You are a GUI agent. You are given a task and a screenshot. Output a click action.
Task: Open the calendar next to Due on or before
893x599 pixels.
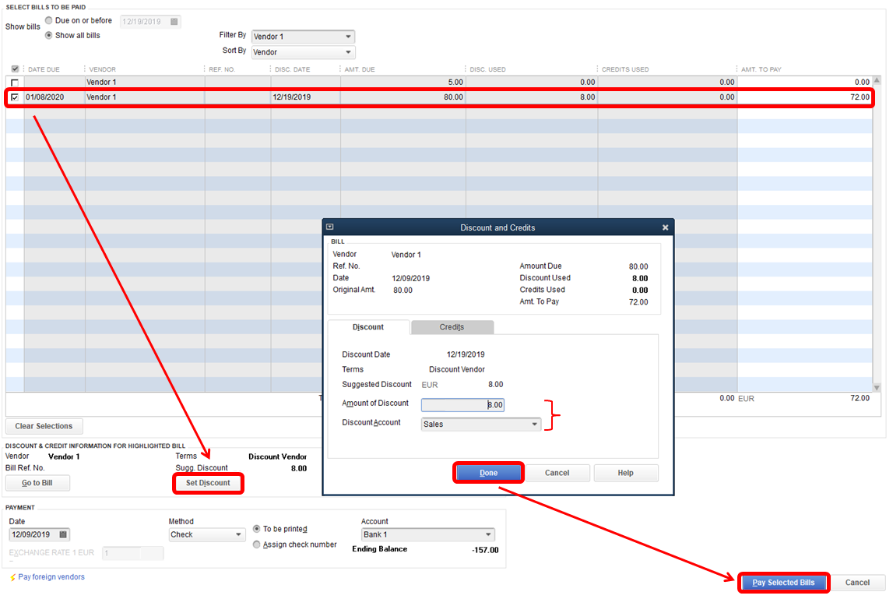[x=175, y=21]
